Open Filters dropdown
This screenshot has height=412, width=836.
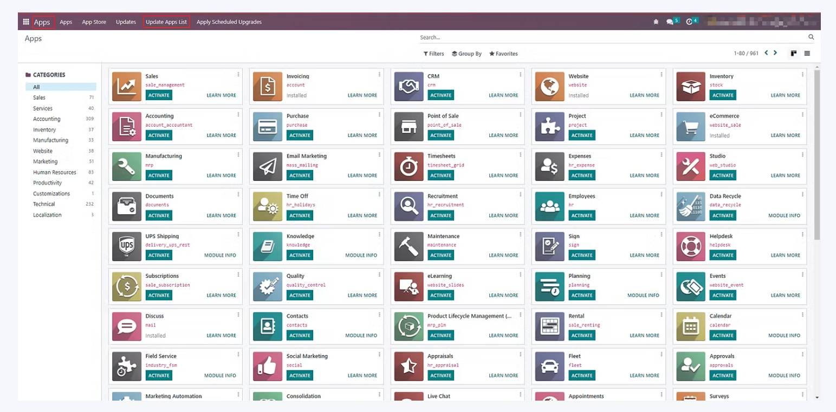click(433, 54)
